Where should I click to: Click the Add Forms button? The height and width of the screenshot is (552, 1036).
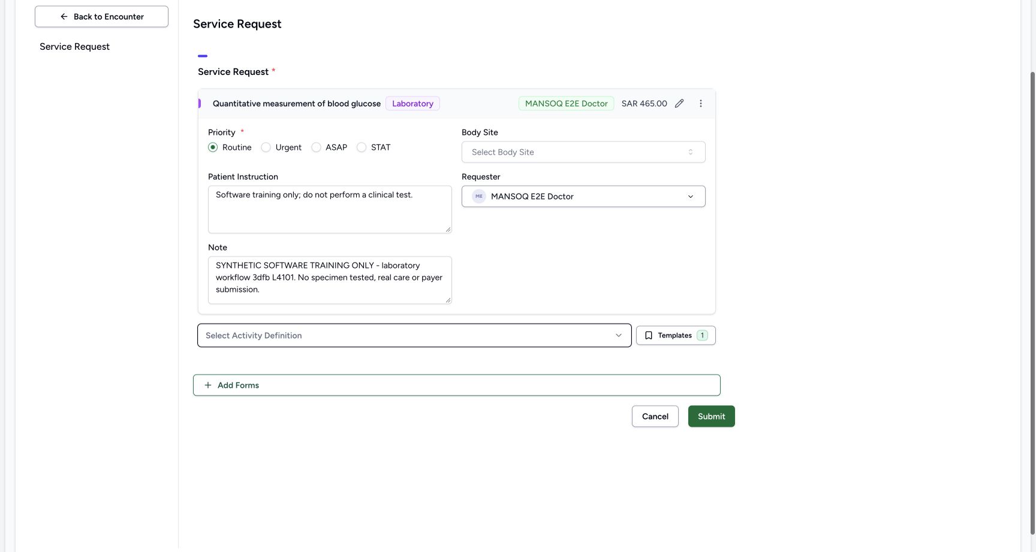[457, 385]
